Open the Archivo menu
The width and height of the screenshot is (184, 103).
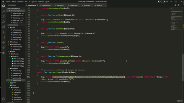click(8, 2)
